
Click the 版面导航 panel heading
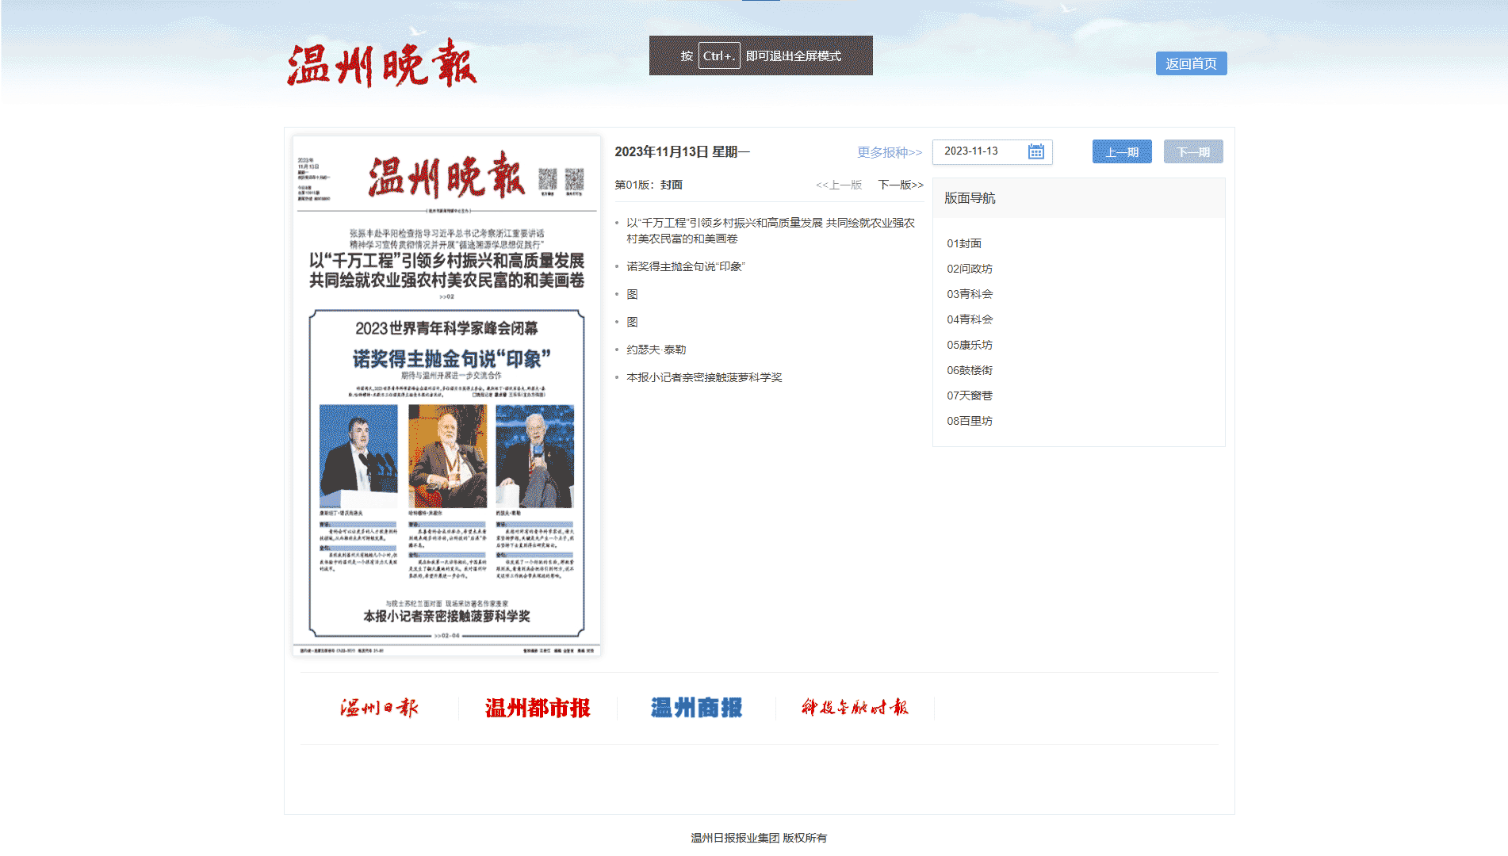pos(970,198)
